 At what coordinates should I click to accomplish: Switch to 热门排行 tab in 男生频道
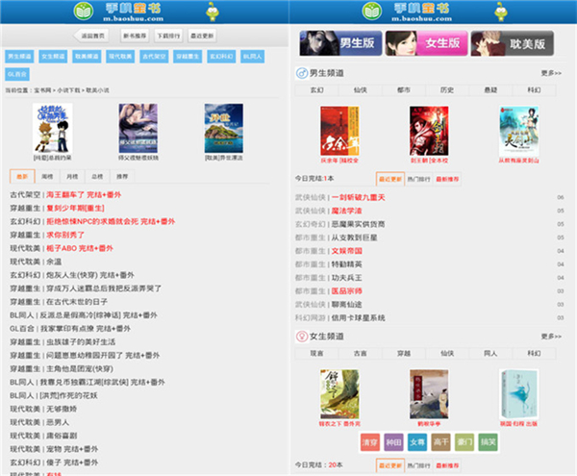pos(418,179)
